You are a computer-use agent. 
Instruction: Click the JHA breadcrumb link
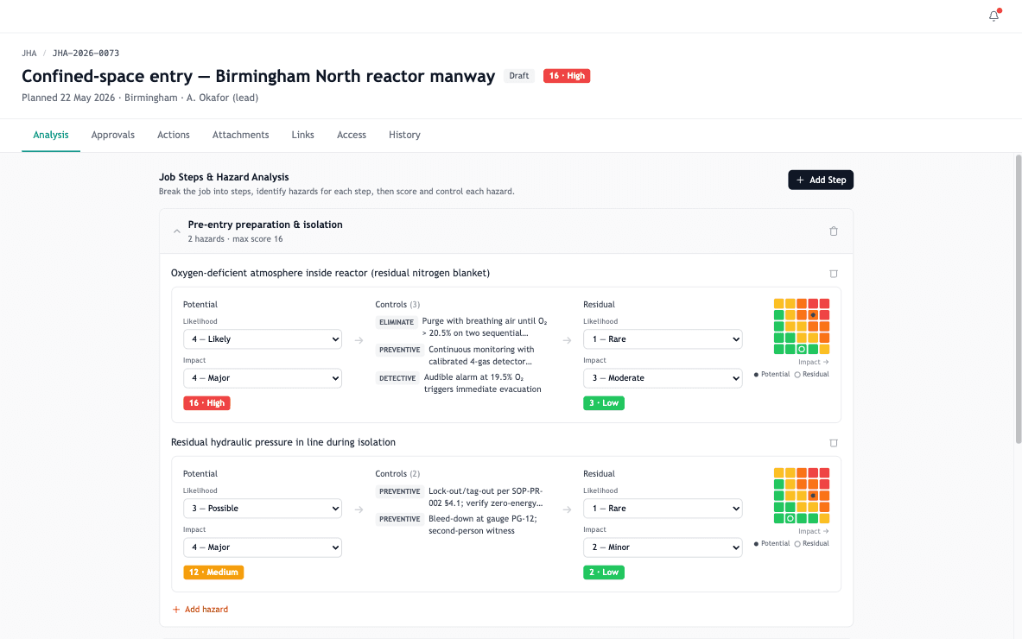point(29,54)
